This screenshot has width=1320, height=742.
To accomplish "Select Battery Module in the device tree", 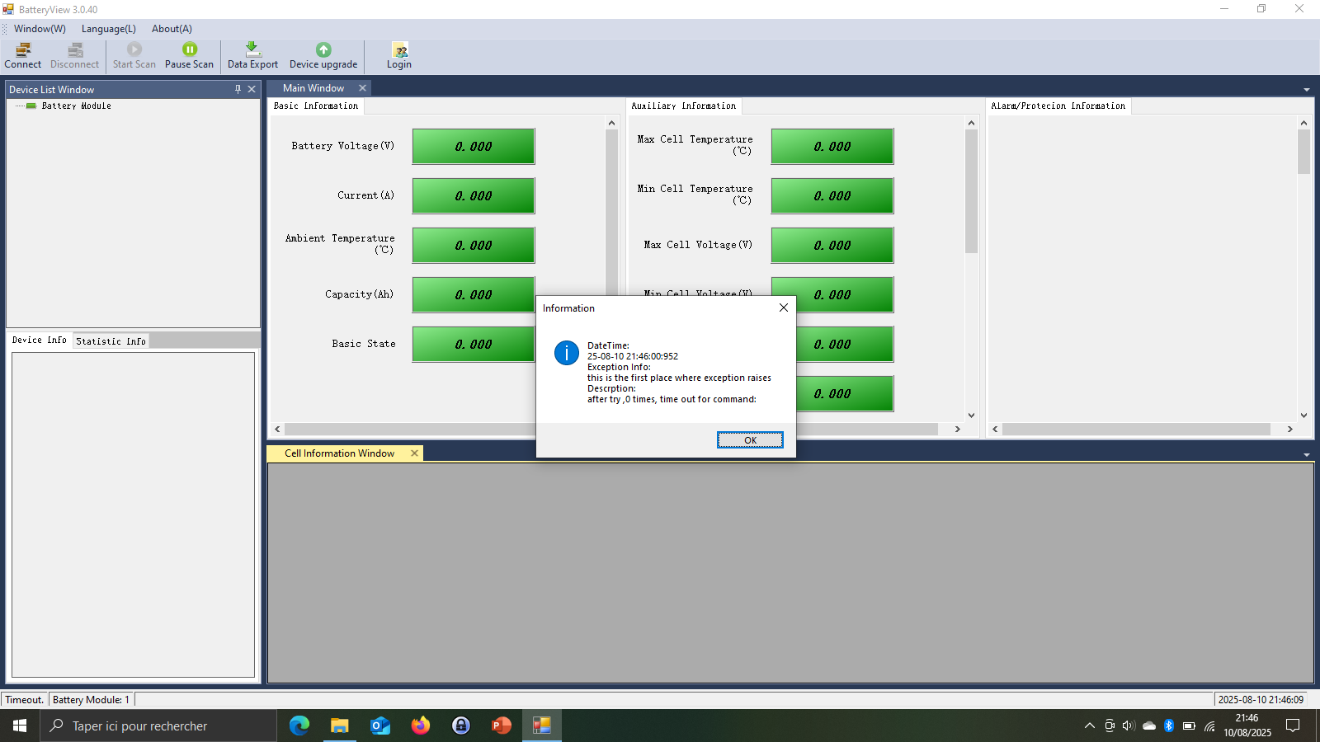I will [76, 106].
